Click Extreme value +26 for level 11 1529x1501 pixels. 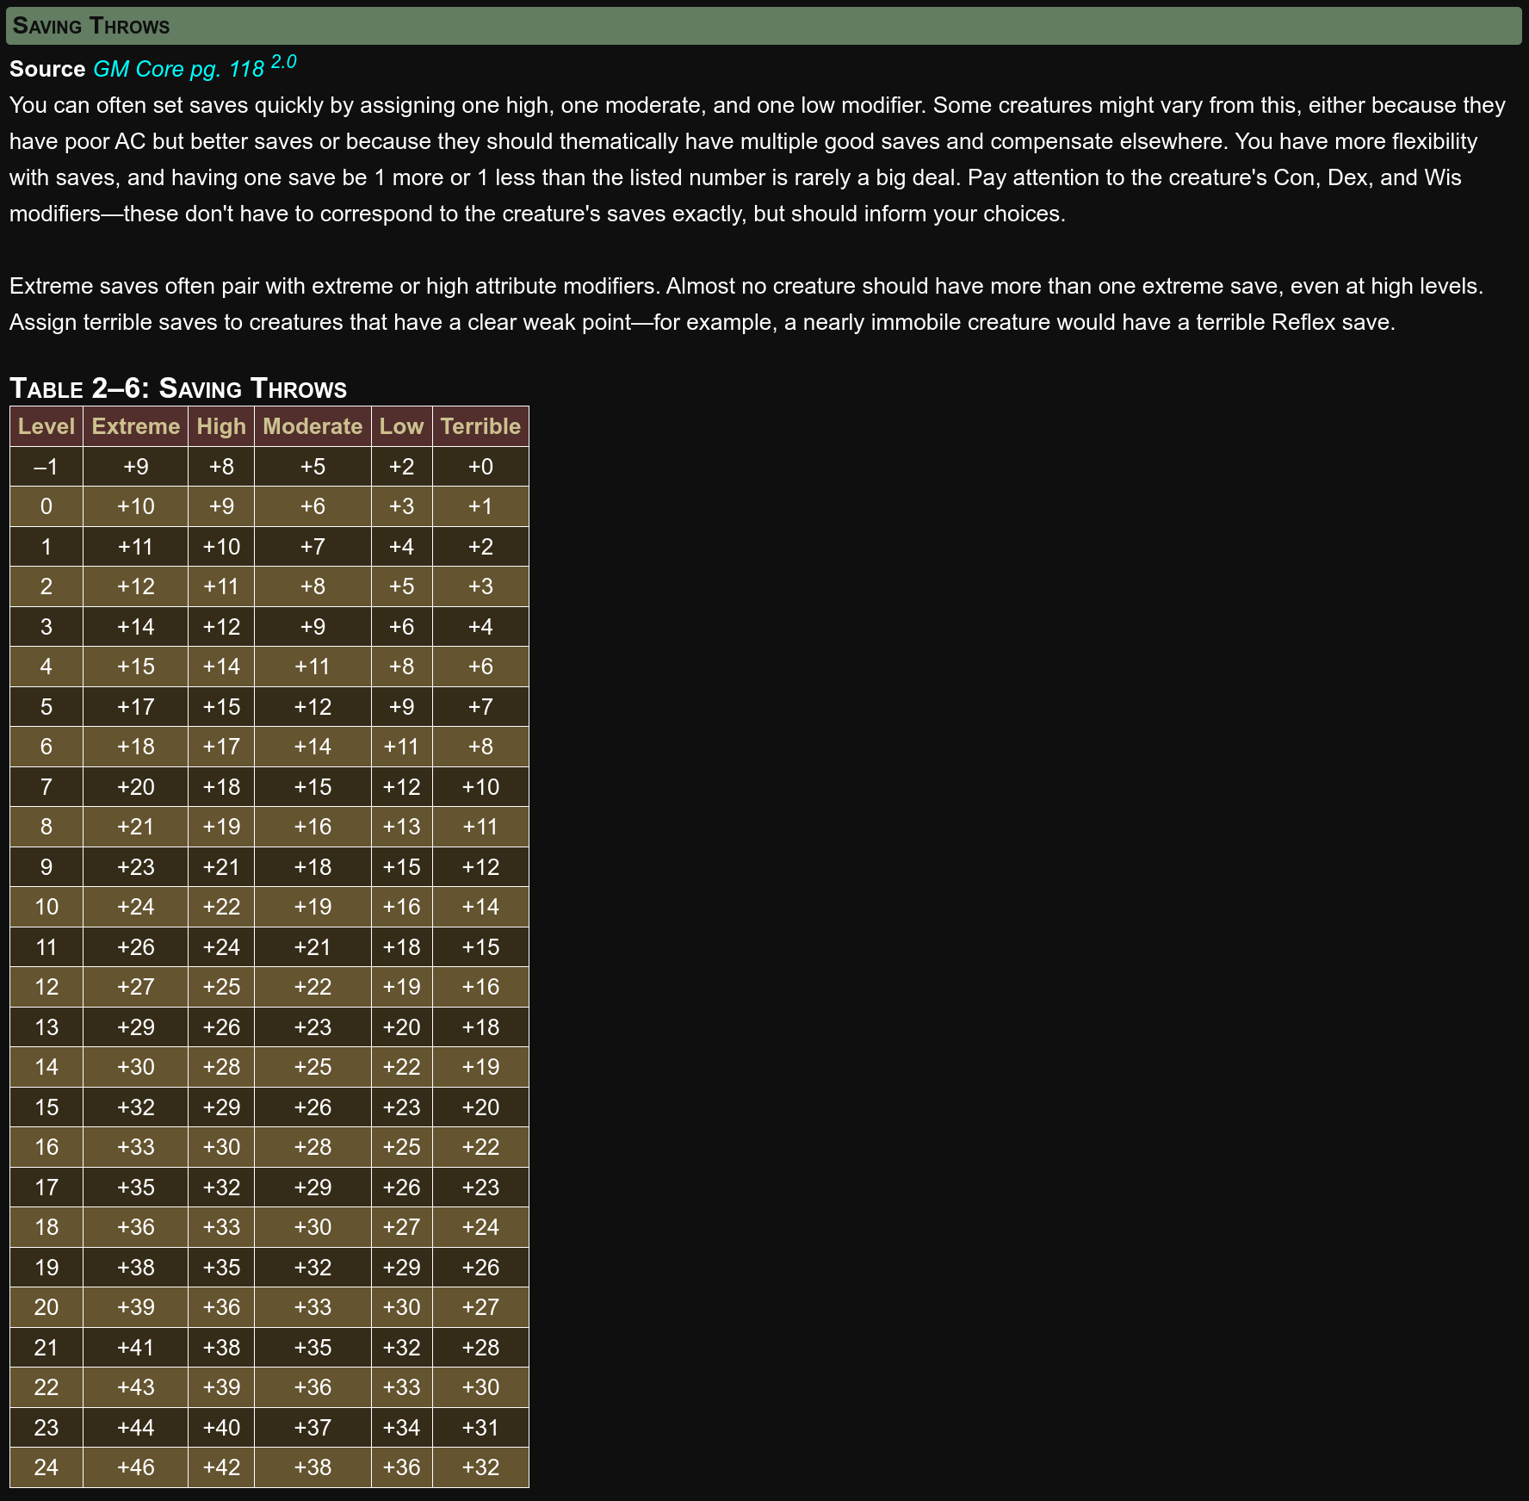(x=136, y=947)
